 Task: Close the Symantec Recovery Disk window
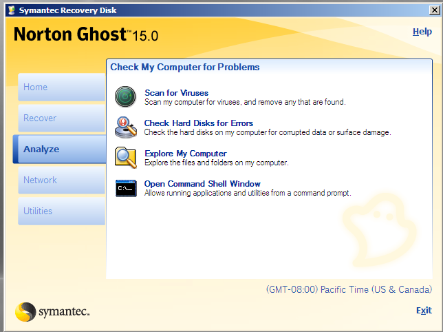(435, 10)
